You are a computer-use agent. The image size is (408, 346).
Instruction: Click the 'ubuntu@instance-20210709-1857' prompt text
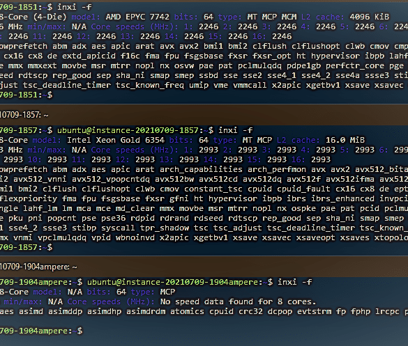[128, 130]
